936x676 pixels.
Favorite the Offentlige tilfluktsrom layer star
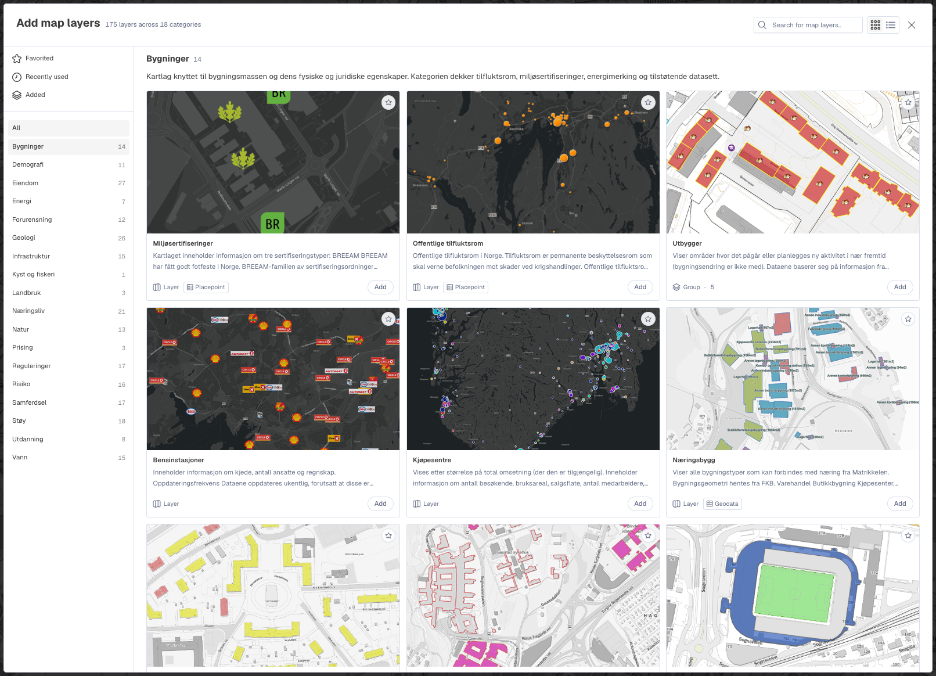pos(648,102)
